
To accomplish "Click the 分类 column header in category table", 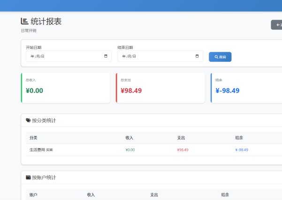I will [x=33, y=138].
